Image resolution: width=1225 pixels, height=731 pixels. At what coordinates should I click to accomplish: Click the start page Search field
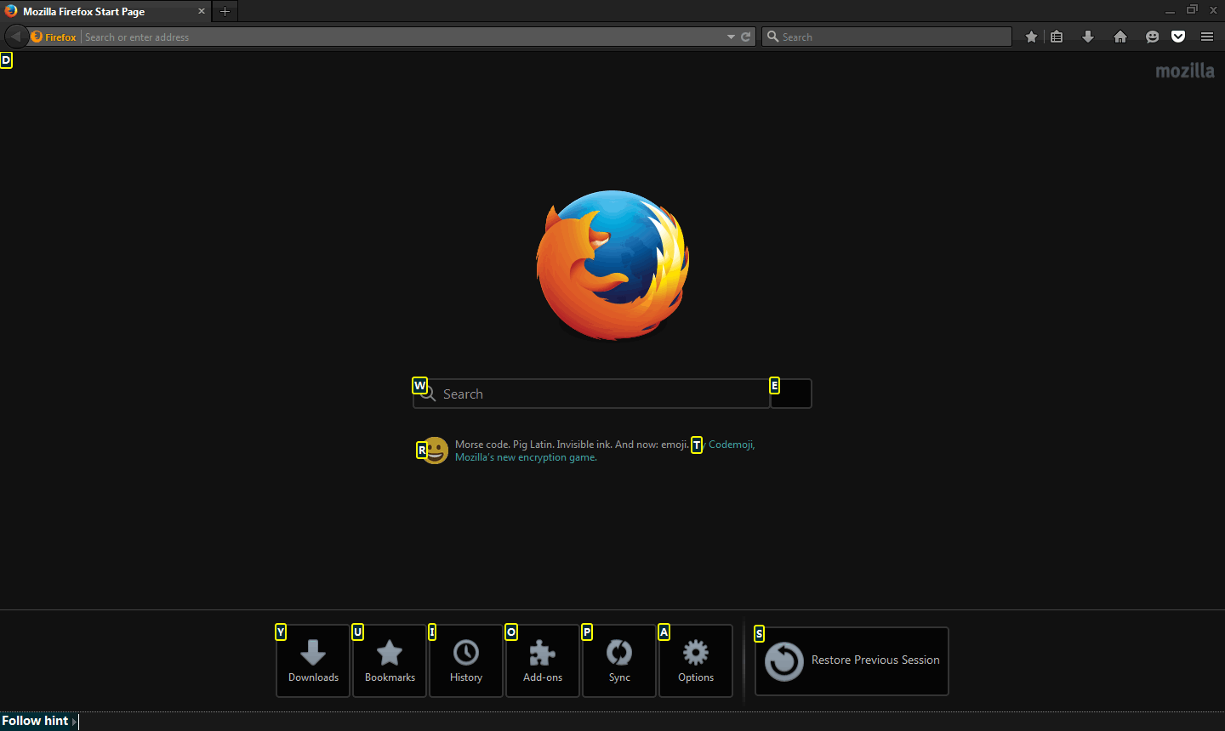(x=591, y=394)
